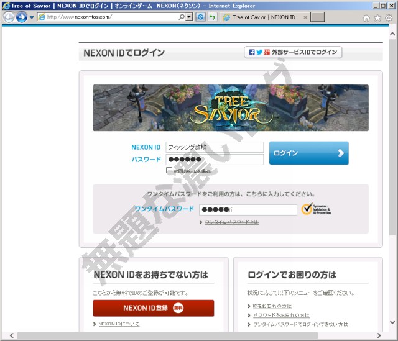398x341 pixels.
Task: Click the browser Back arrow button
Action: pyautogui.click(x=9, y=17)
